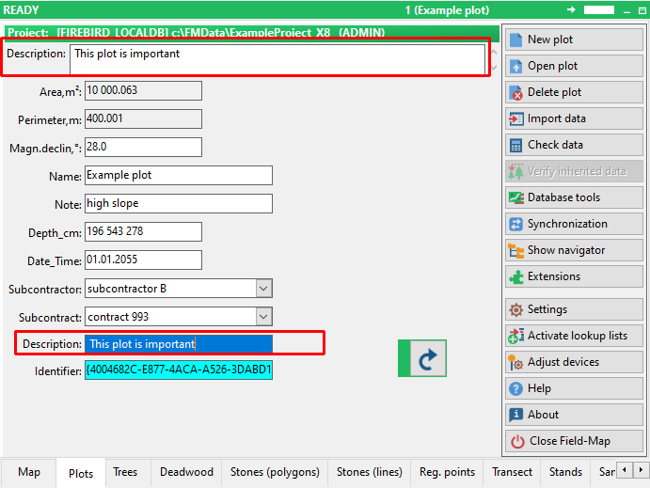
Task: Open the Deadwood tab
Action: pyautogui.click(x=186, y=472)
